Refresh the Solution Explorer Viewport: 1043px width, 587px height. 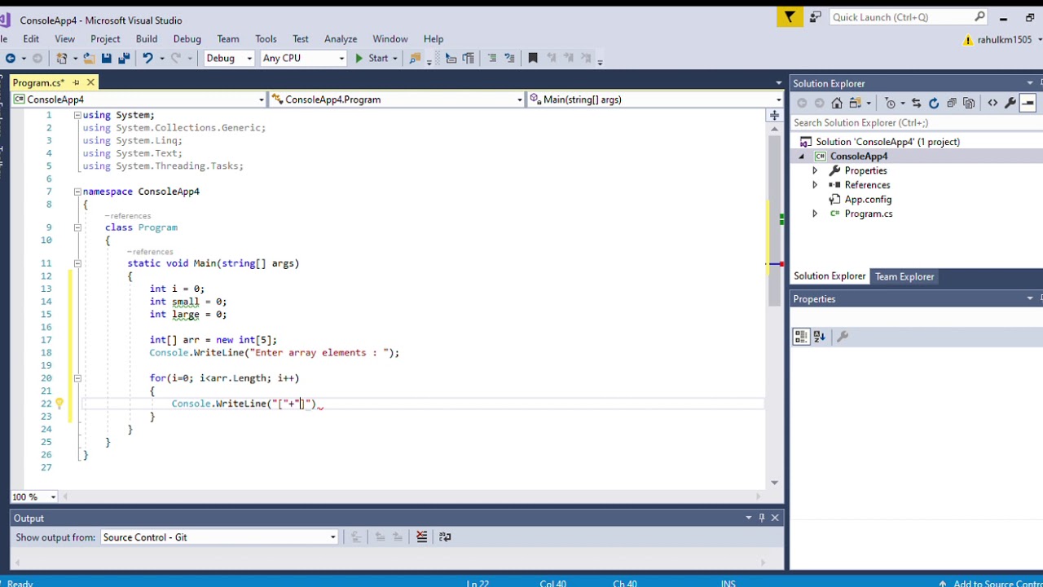pos(934,103)
